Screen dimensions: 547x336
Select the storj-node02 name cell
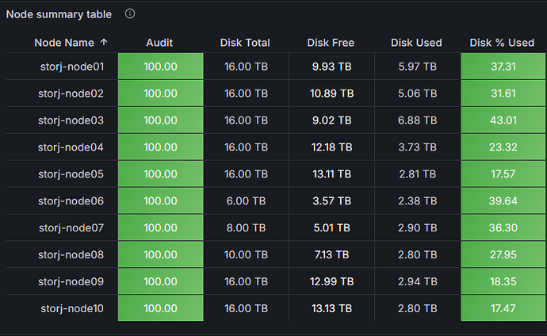point(62,94)
